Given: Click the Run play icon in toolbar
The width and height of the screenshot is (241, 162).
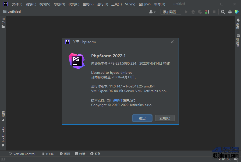Looking at the screenshot, I should click(186, 12).
